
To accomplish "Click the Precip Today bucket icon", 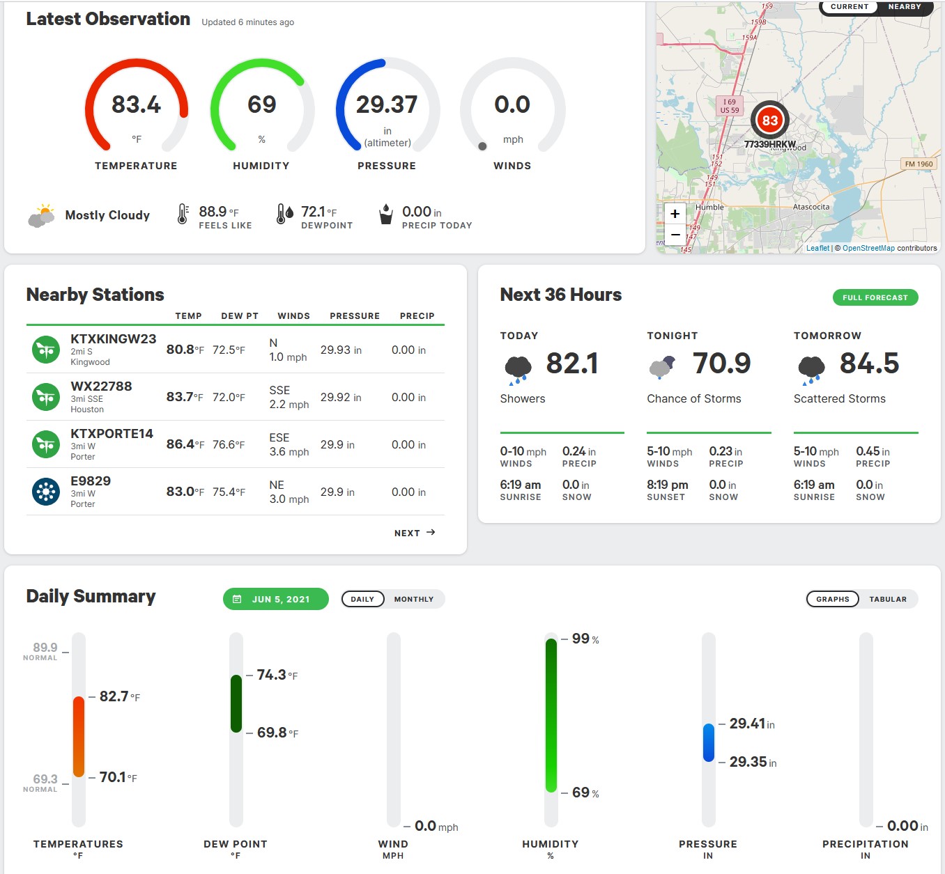I will click(x=385, y=214).
